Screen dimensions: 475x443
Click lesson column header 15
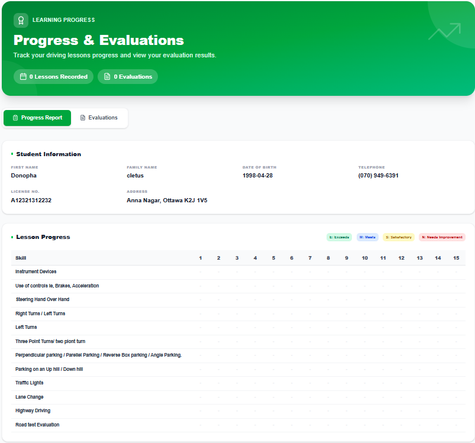point(455,258)
